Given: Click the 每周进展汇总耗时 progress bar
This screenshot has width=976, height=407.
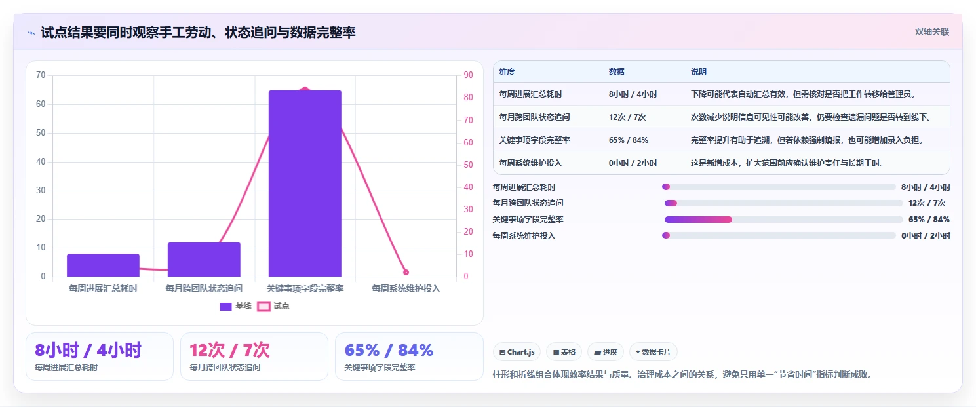Looking at the screenshot, I should pyautogui.click(x=779, y=187).
